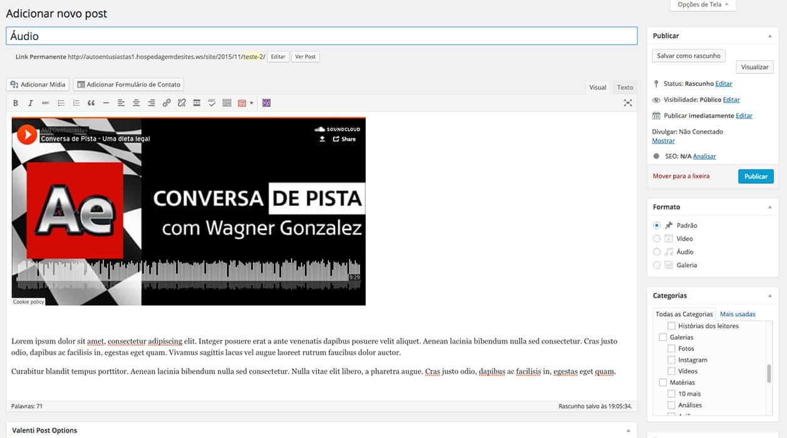Image resolution: width=787 pixels, height=438 pixels.
Task: Enable distraction-free fullscreen writing mode
Action: coord(627,103)
